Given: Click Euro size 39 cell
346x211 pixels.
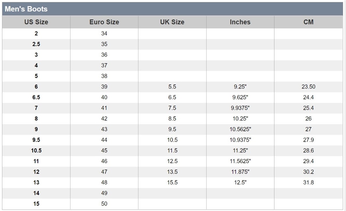Looking at the screenshot, I should tap(104, 87).
